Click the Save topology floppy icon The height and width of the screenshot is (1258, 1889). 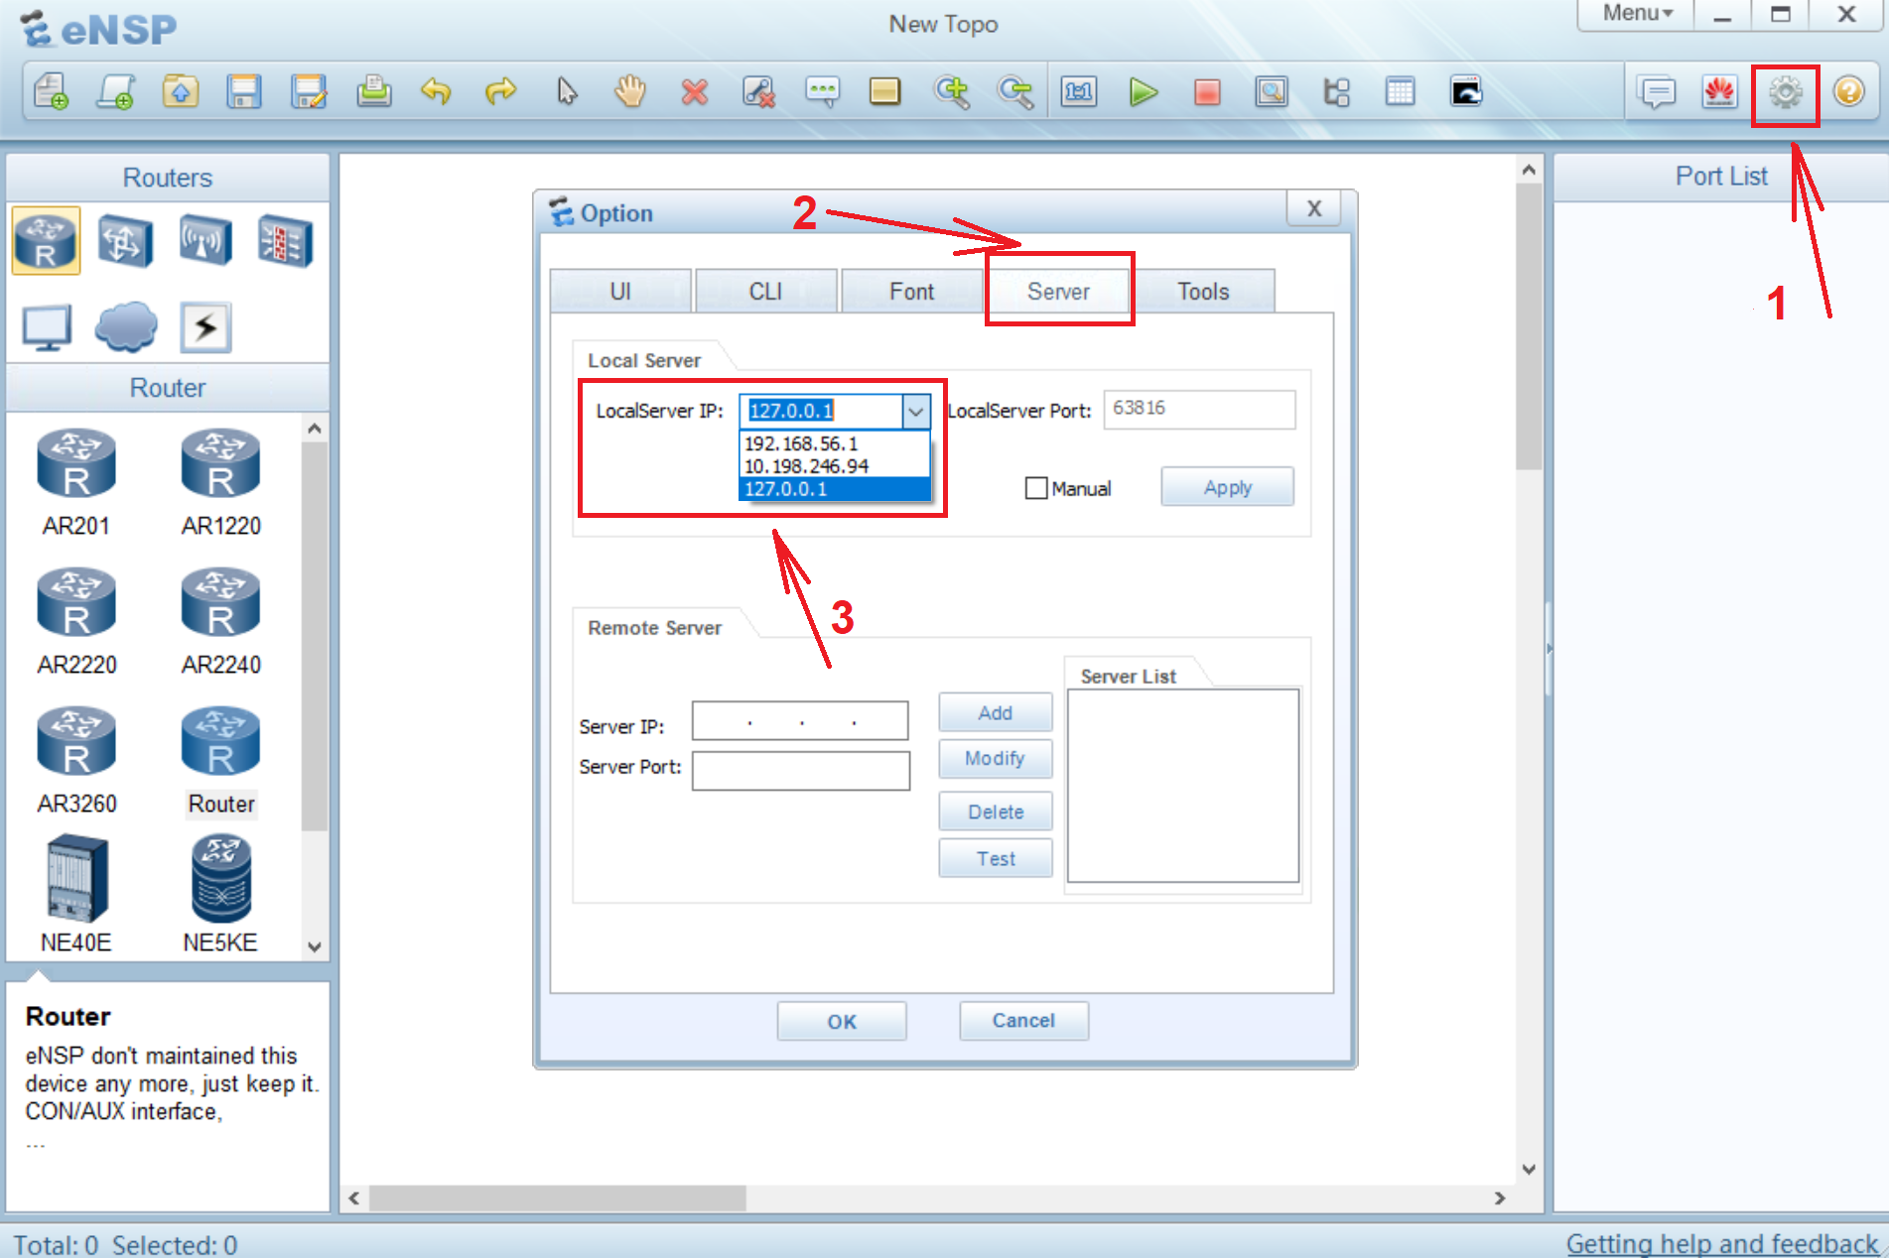(x=244, y=92)
